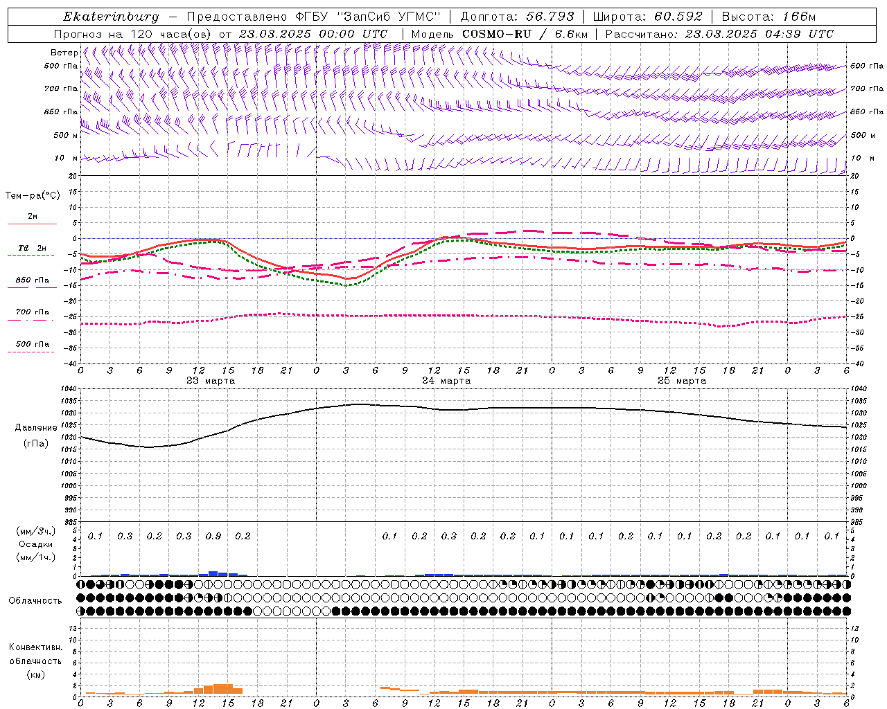Select the 'Тем-ра(°C)' temperature panel label

click(x=33, y=196)
